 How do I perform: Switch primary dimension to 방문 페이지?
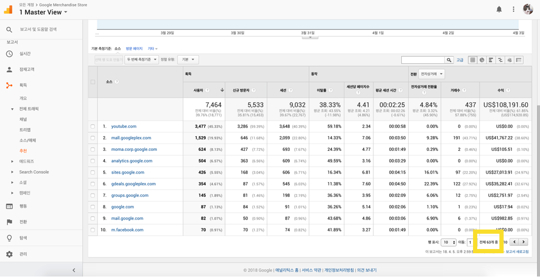point(134,49)
